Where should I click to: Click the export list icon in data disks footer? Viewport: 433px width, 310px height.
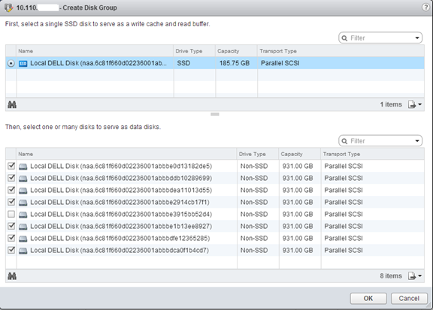click(x=412, y=276)
